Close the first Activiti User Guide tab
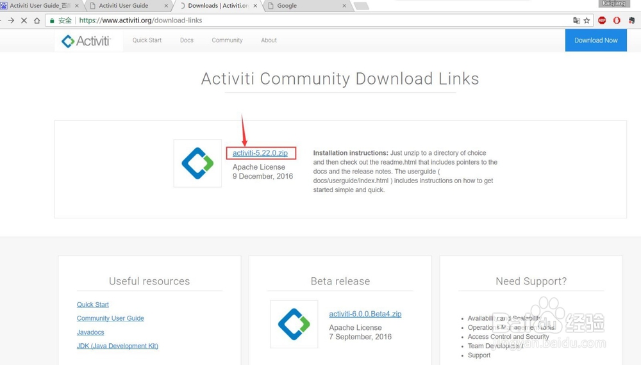 coord(77,6)
